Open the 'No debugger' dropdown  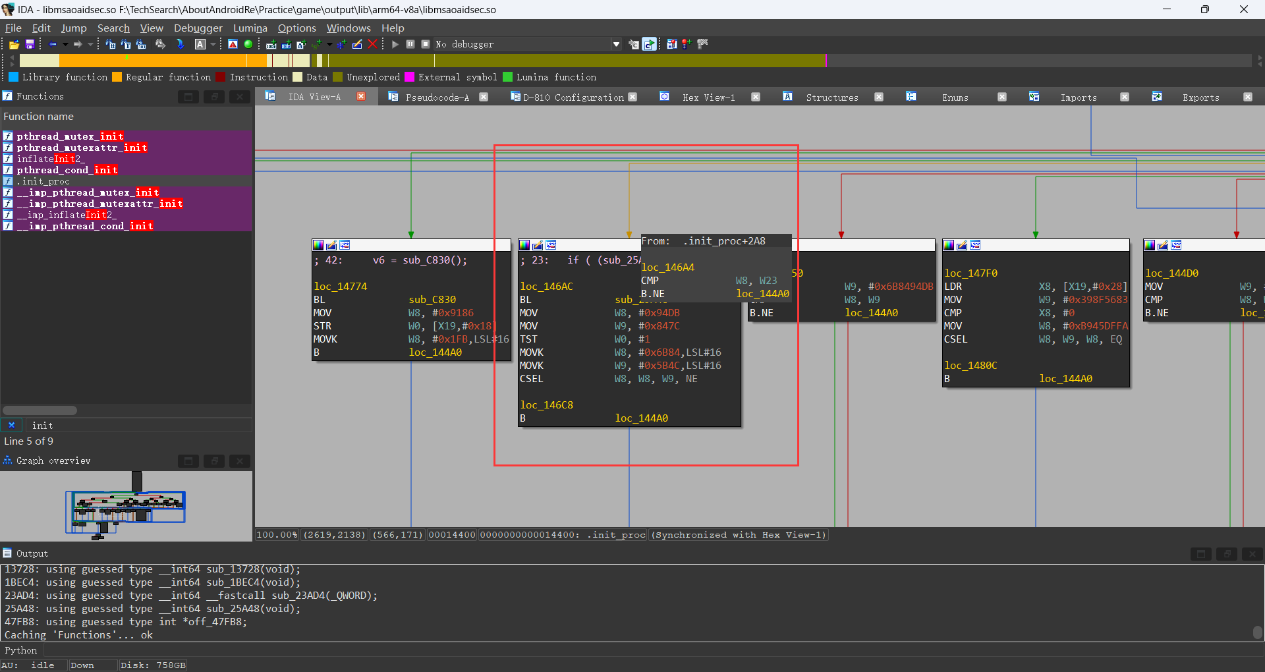point(616,44)
